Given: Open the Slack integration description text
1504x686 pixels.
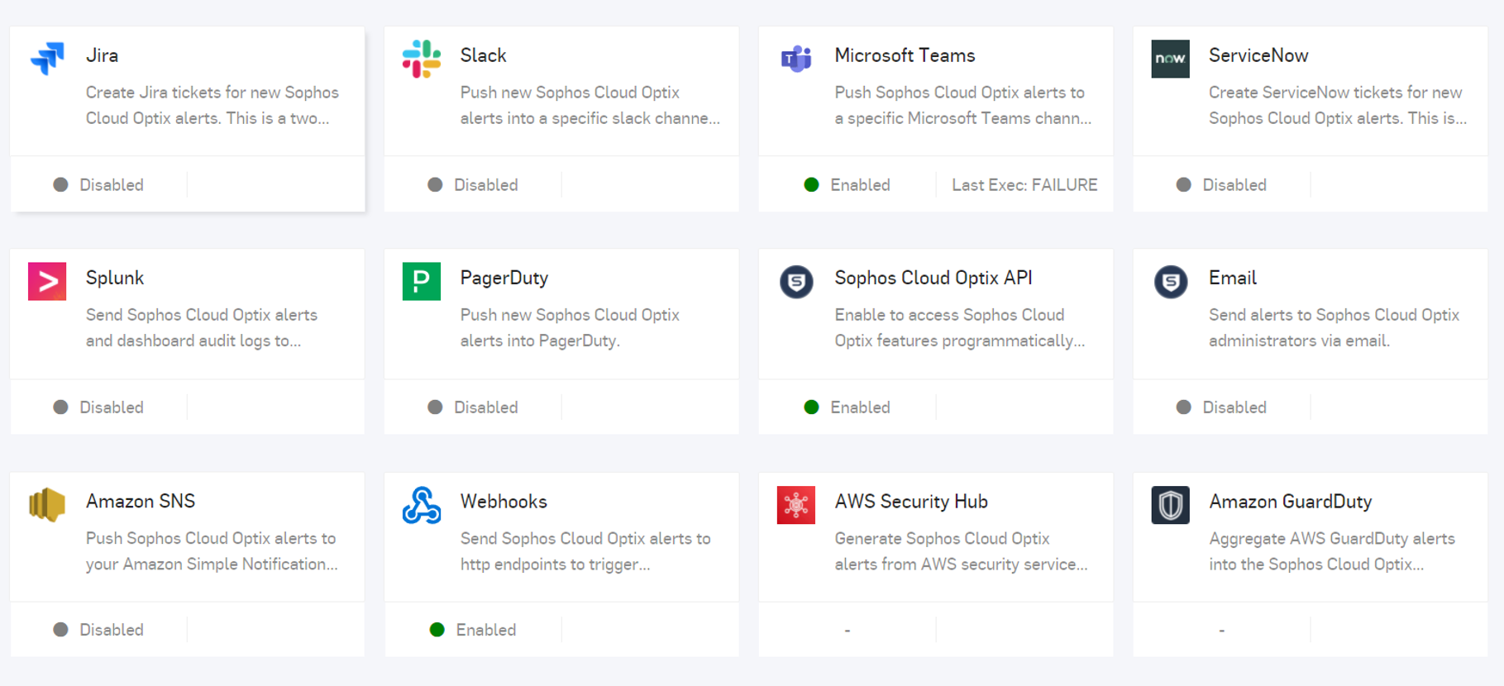Looking at the screenshot, I should pyautogui.click(x=590, y=105).
